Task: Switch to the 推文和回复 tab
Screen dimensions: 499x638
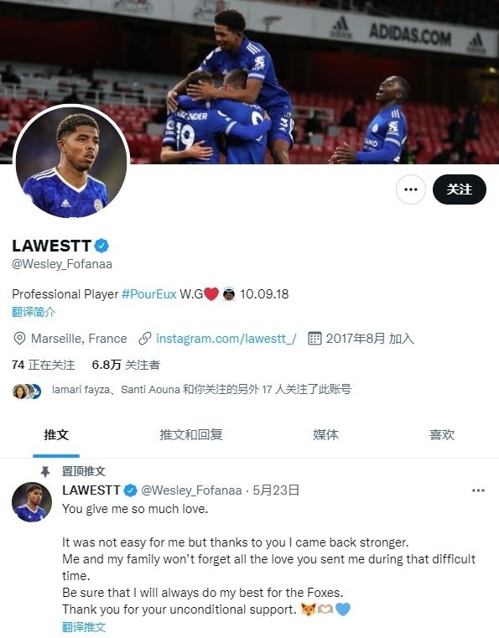Action: click(x=191, y=434)
